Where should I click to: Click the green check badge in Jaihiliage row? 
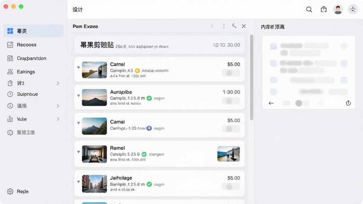[149, 184]
